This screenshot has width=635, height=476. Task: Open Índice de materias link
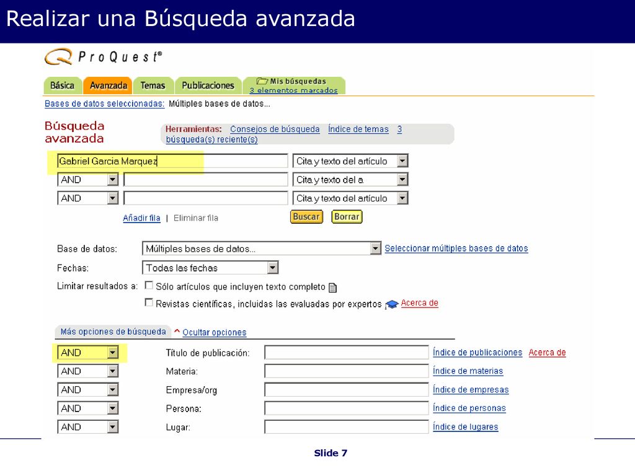[468, 371]
